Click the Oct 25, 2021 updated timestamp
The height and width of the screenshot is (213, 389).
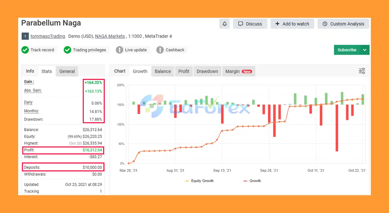[84, 185]
